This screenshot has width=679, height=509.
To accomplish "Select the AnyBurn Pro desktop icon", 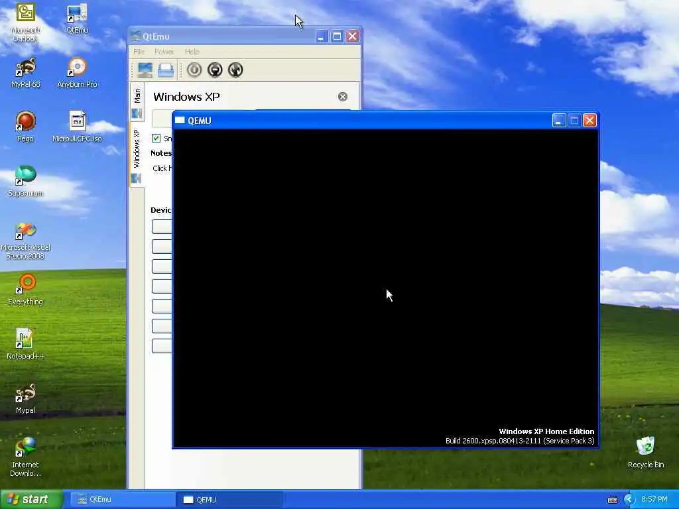I will pos(77,73).
